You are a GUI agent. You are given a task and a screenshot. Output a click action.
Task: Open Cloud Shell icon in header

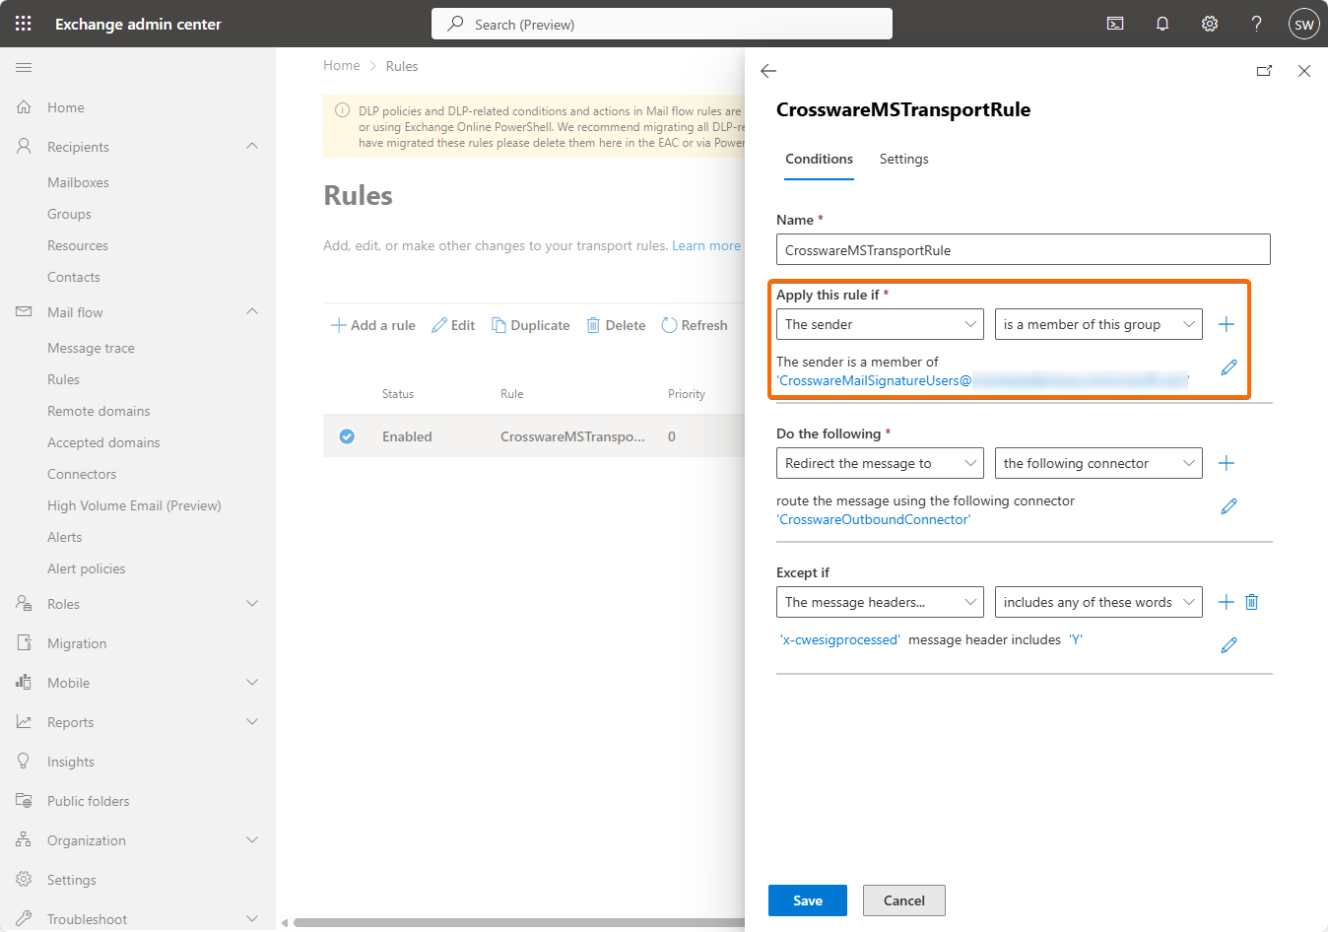click(1115, 24)
